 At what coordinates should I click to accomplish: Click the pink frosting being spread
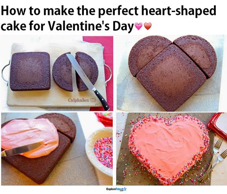click(x=29, y=137)
